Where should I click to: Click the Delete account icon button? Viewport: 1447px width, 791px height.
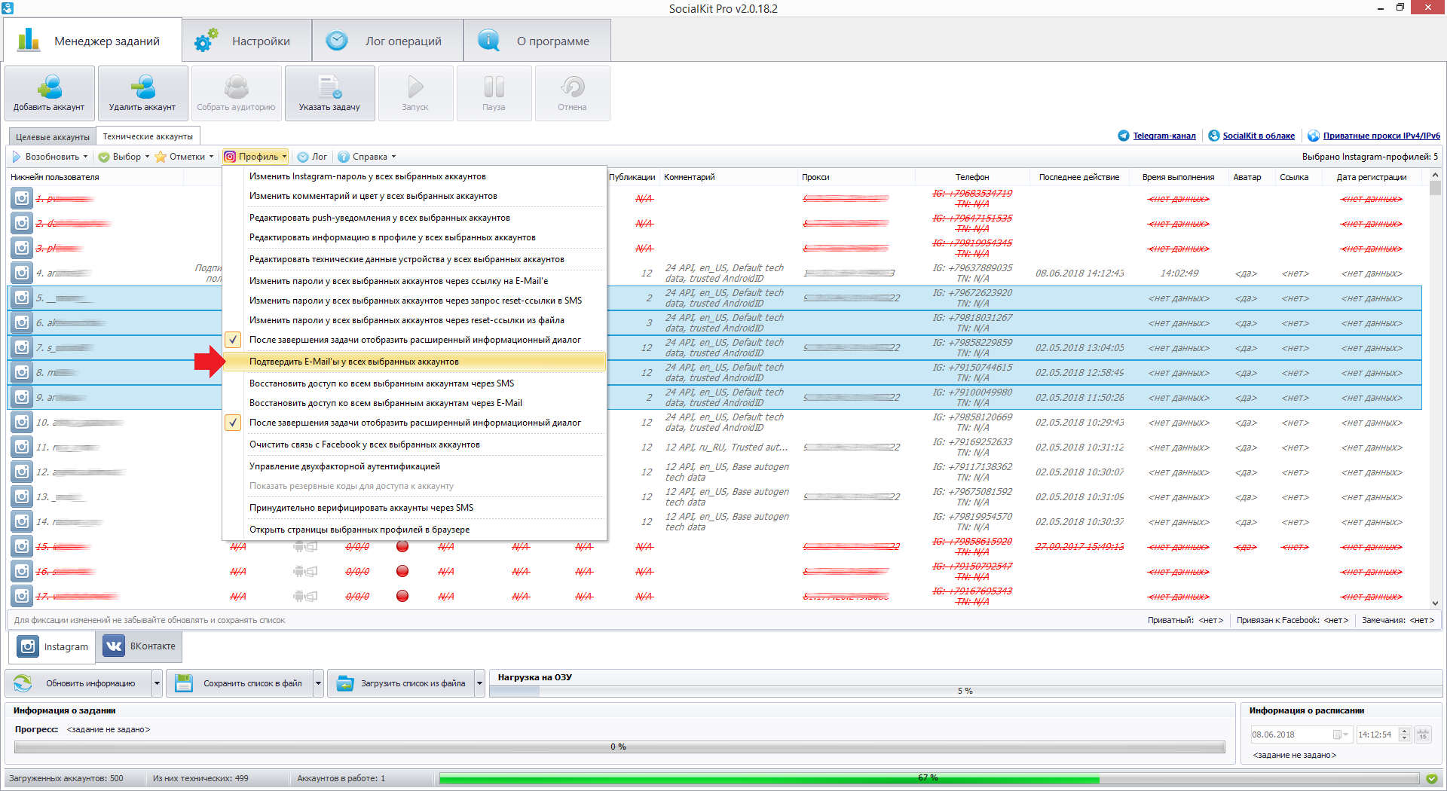(x=142, y=93)
